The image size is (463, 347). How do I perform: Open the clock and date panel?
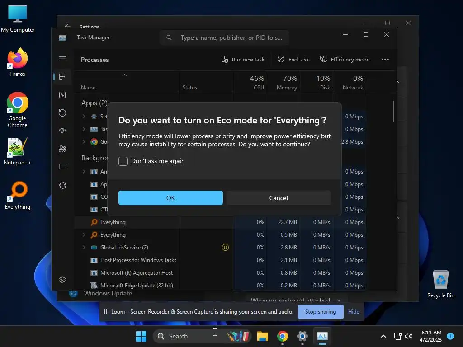(430, 336)
